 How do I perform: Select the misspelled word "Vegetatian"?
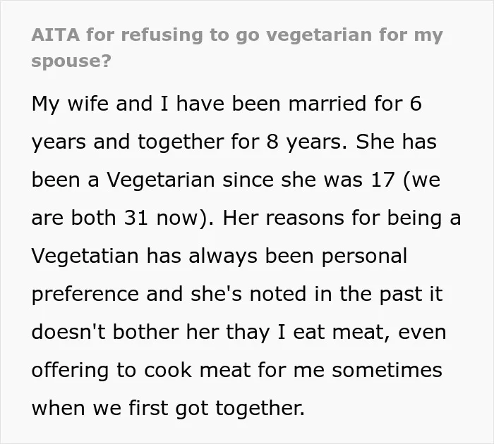(85, 256)
